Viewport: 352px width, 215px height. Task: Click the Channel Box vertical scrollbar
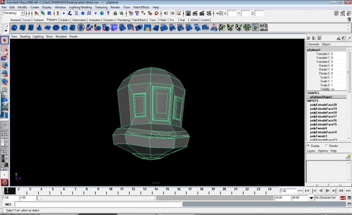tap(348, 72)
